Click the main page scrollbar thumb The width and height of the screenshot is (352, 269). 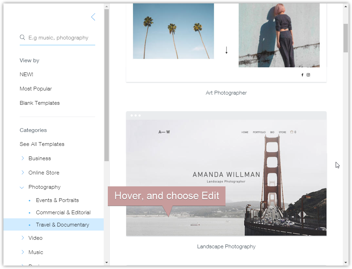346,38
